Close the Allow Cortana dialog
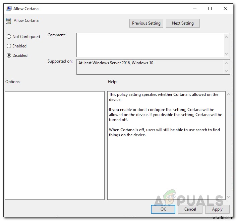The height and width of the screenshot is (221, 237). tap(225, 8)
